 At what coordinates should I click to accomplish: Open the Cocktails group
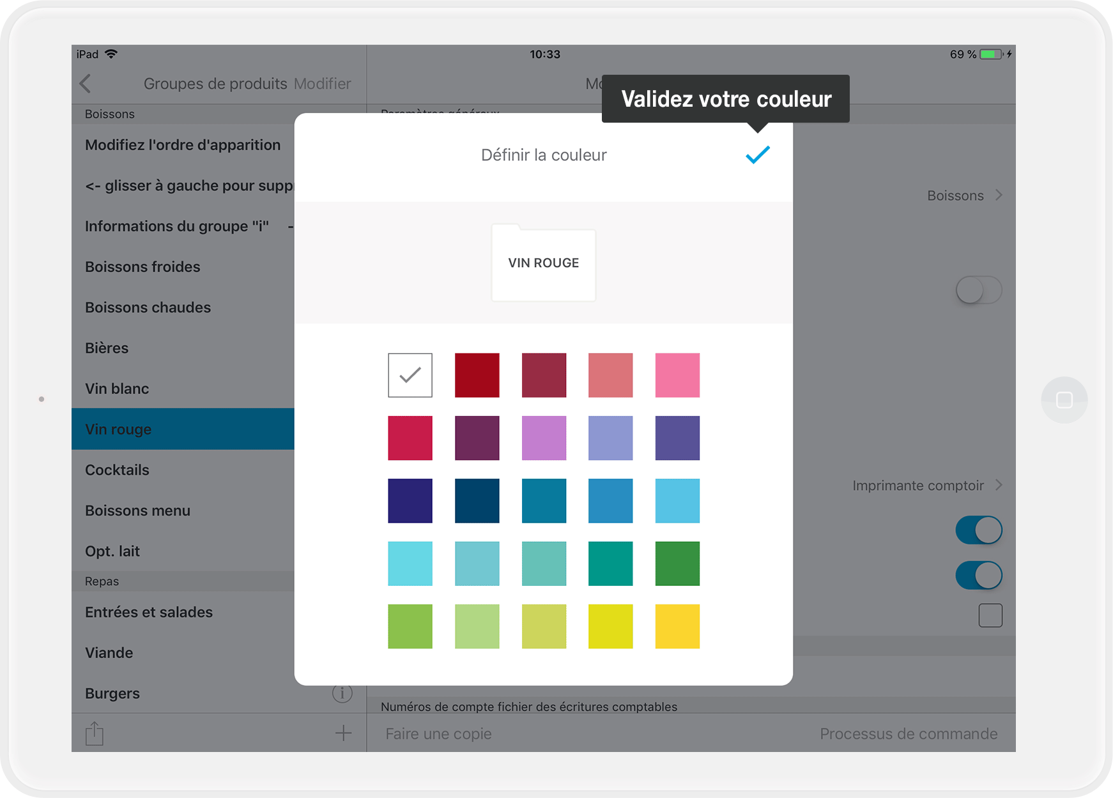coord(183,470)
